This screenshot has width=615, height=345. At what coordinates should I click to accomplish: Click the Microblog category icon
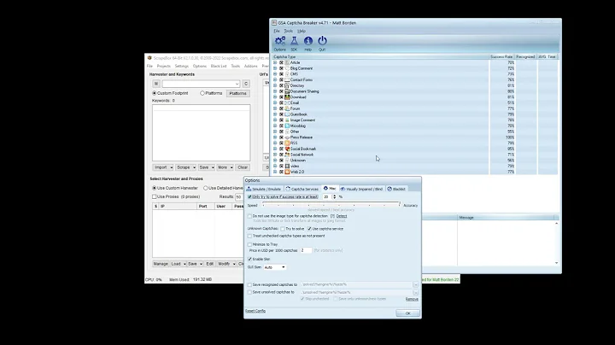coord(287,126)
